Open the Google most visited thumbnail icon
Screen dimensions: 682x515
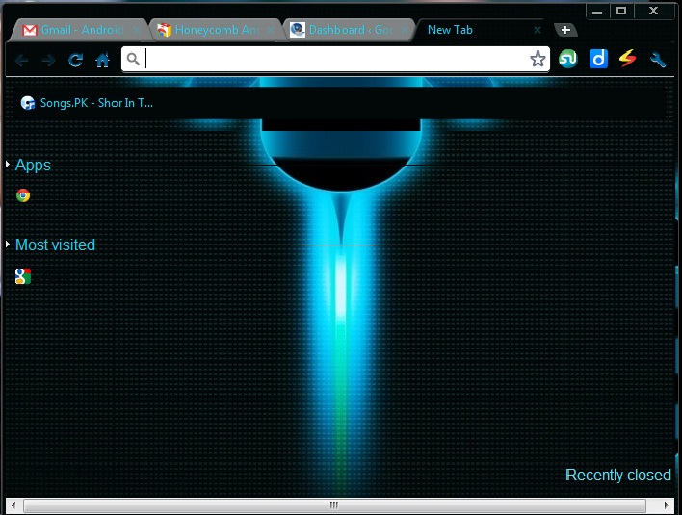click(23, 276)
